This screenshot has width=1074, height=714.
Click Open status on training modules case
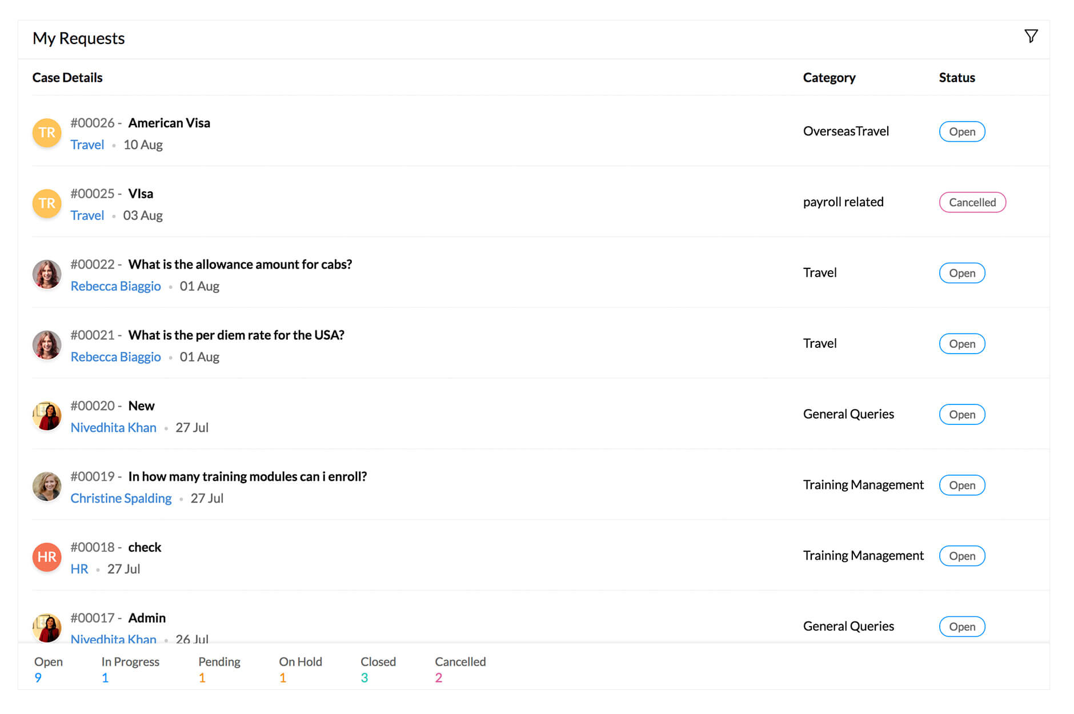[x=962, y=485]
